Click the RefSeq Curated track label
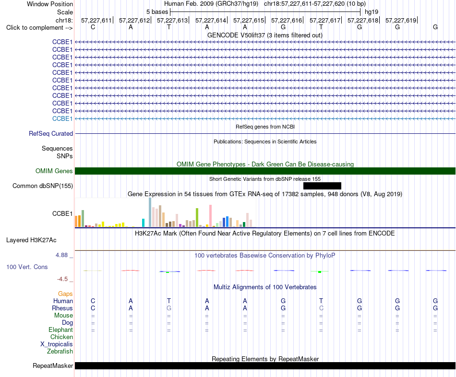This screenshot has height=377, width=456. tap(51, 134)
